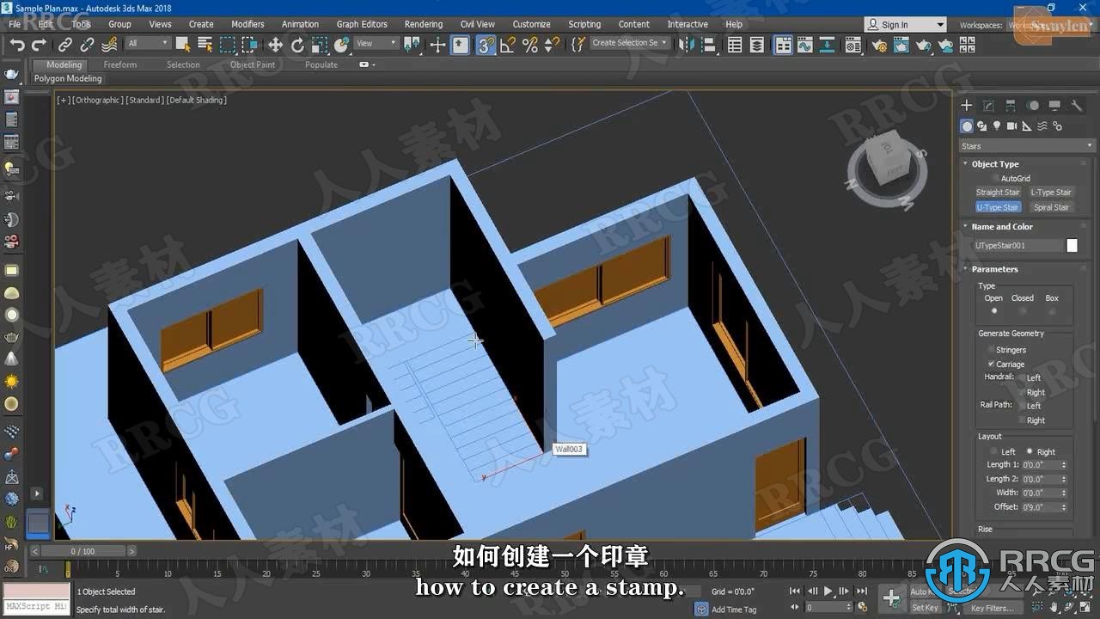The width and height of the screenshot is (1100, 619).
Task: Switch to the Modify panel icon
Action: point(988,106)
